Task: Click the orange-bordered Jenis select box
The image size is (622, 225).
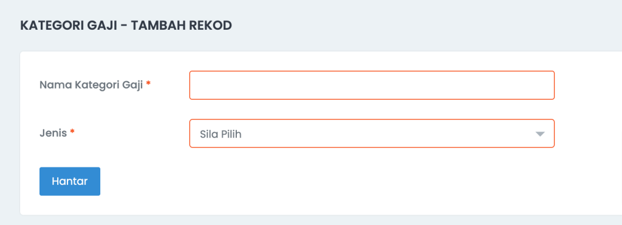Action: coord(372,133)
